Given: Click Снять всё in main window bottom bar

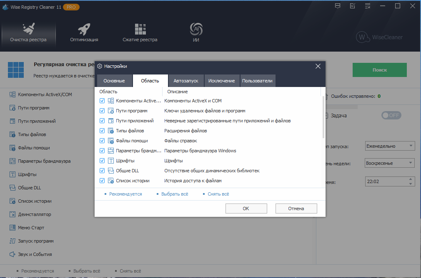Looking at the screenshot, I should click(130, 271).
